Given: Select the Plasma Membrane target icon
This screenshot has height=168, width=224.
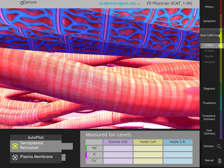Looking at the screenshot, I should (15, 157).
